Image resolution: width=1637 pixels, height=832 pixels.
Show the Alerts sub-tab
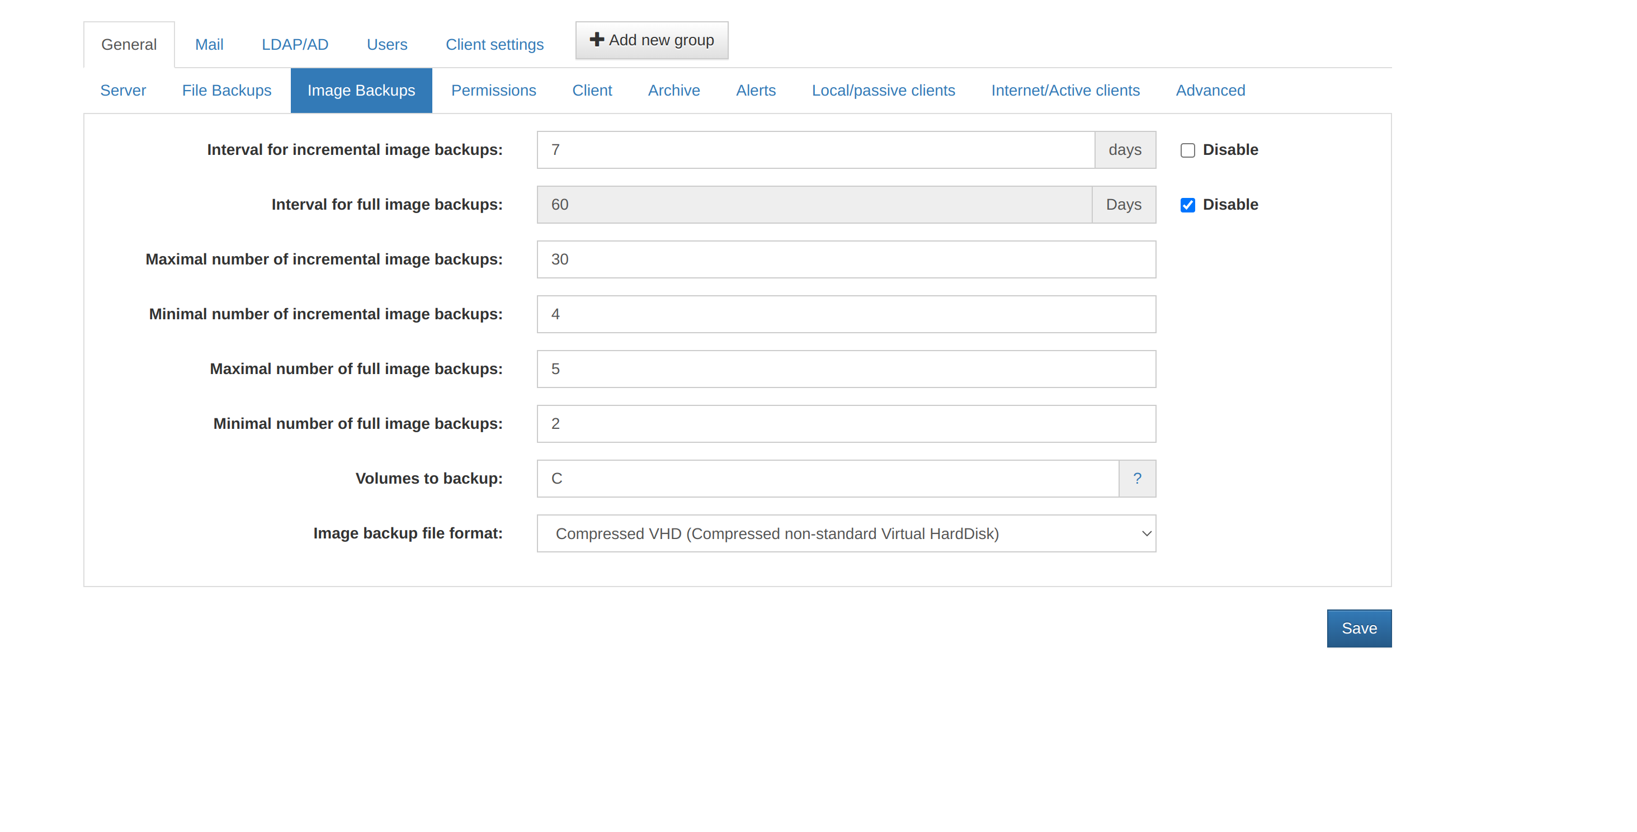(755, 90)
